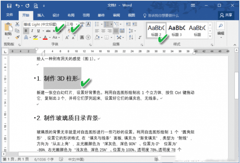Click the 共享 share button
240x163 pixels.
pos(226,15)
